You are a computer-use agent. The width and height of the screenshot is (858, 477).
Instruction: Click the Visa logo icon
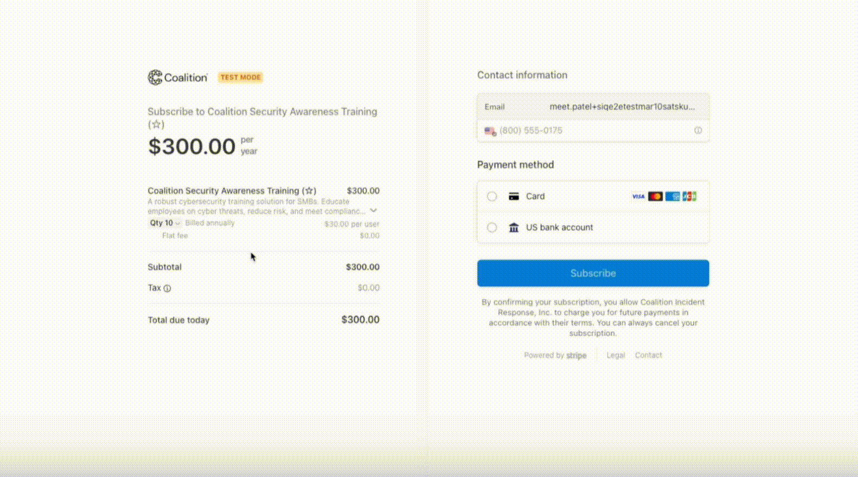[638, 196]
